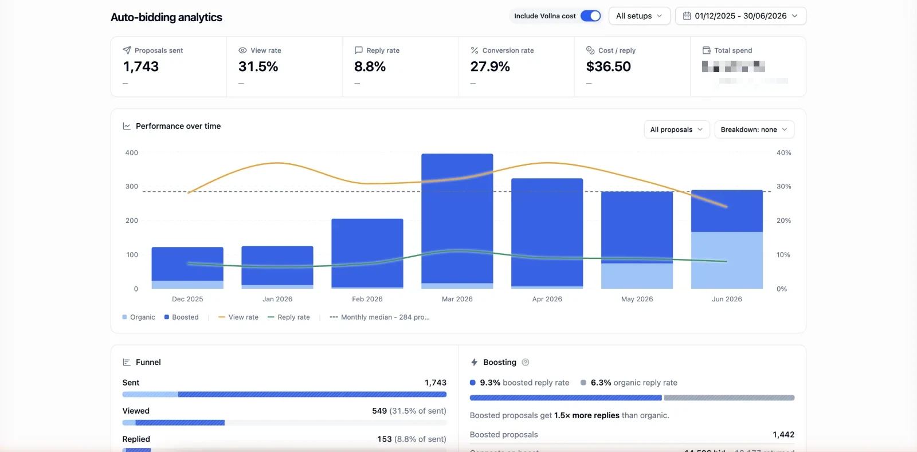917x452 pixels.
Task: Click the Feb 2026 bar in chart
Action: (x=367, y=253)
